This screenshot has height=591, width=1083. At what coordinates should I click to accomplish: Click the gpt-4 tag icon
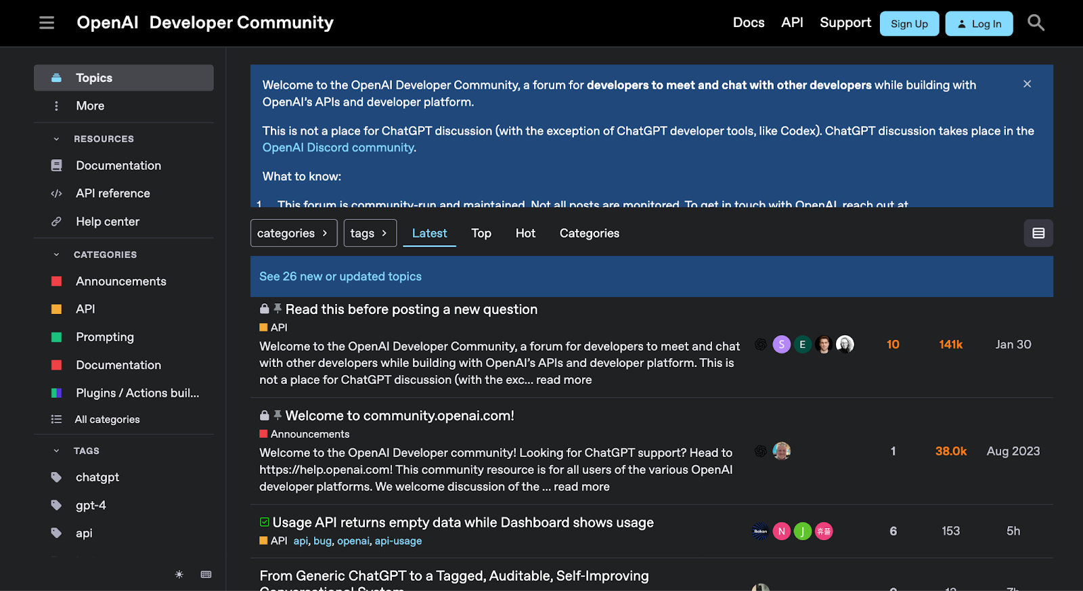(57, 505)
